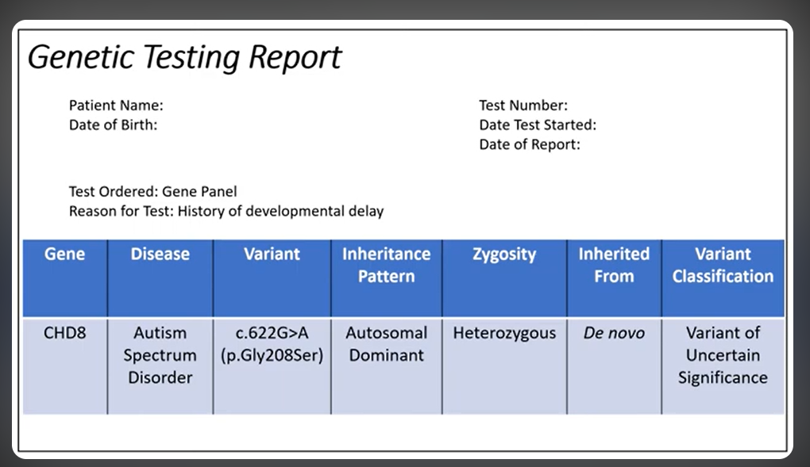Image resolution: width=810 pixels, height=467 pixels.
Task: Click the Gene column header
Action: [64, 254]
